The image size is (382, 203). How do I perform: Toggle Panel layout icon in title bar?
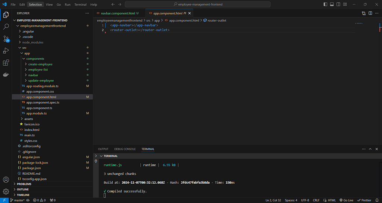[332, 4]
